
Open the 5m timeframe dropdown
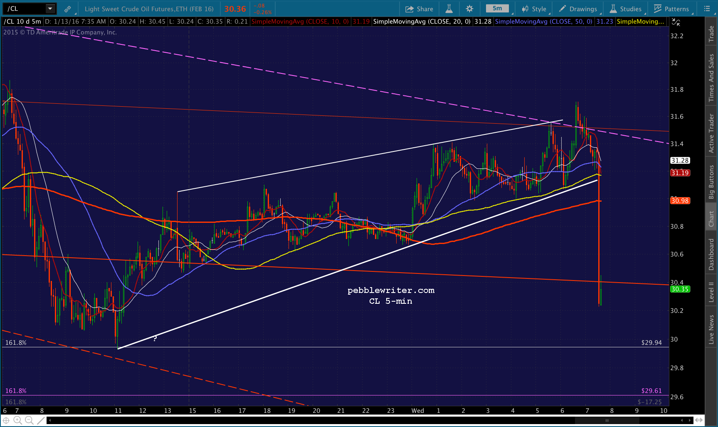(x=497, y=8)
